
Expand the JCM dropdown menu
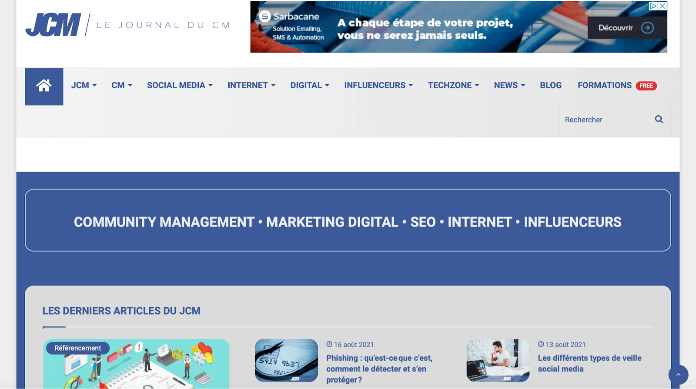[84, 86]
